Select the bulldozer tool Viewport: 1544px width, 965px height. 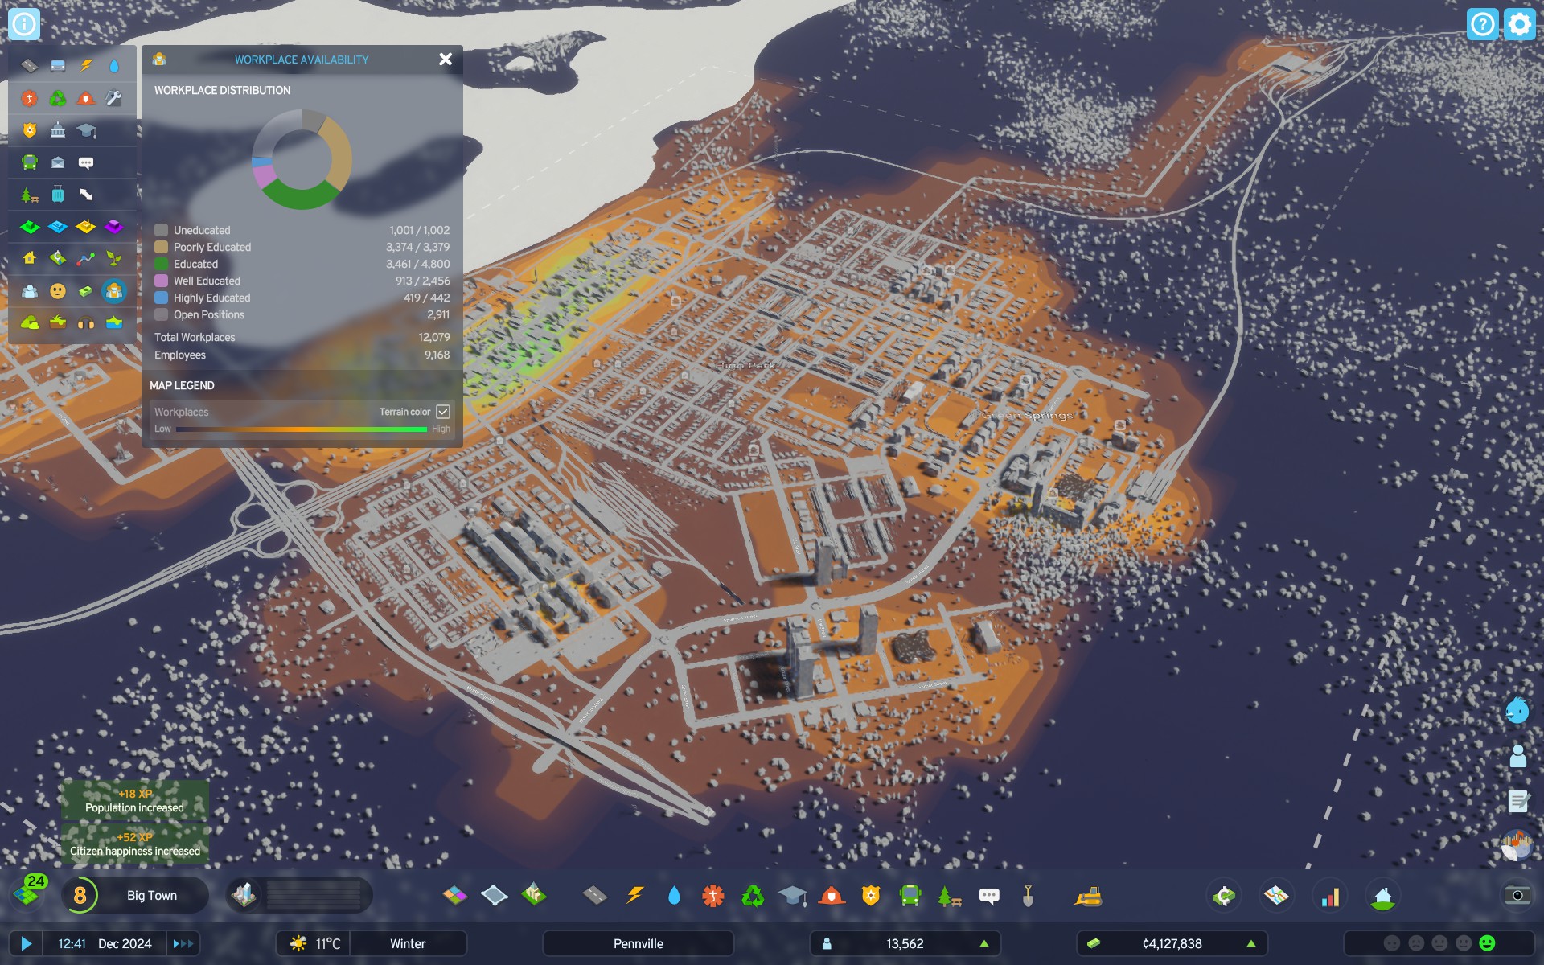(x=1088, y=896)
